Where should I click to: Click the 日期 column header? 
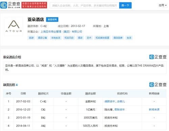pyautogui.click(x=23, y=94)
